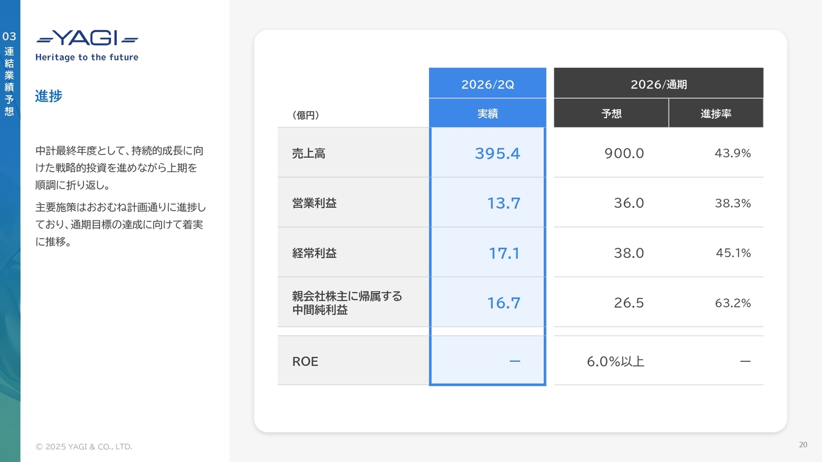Click the 900.0 sales forecast value
822x462 pixels.
(624, 153)
